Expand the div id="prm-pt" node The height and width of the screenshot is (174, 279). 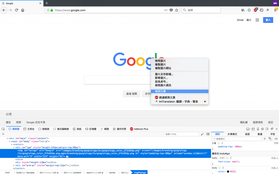[x=14, y=166]
